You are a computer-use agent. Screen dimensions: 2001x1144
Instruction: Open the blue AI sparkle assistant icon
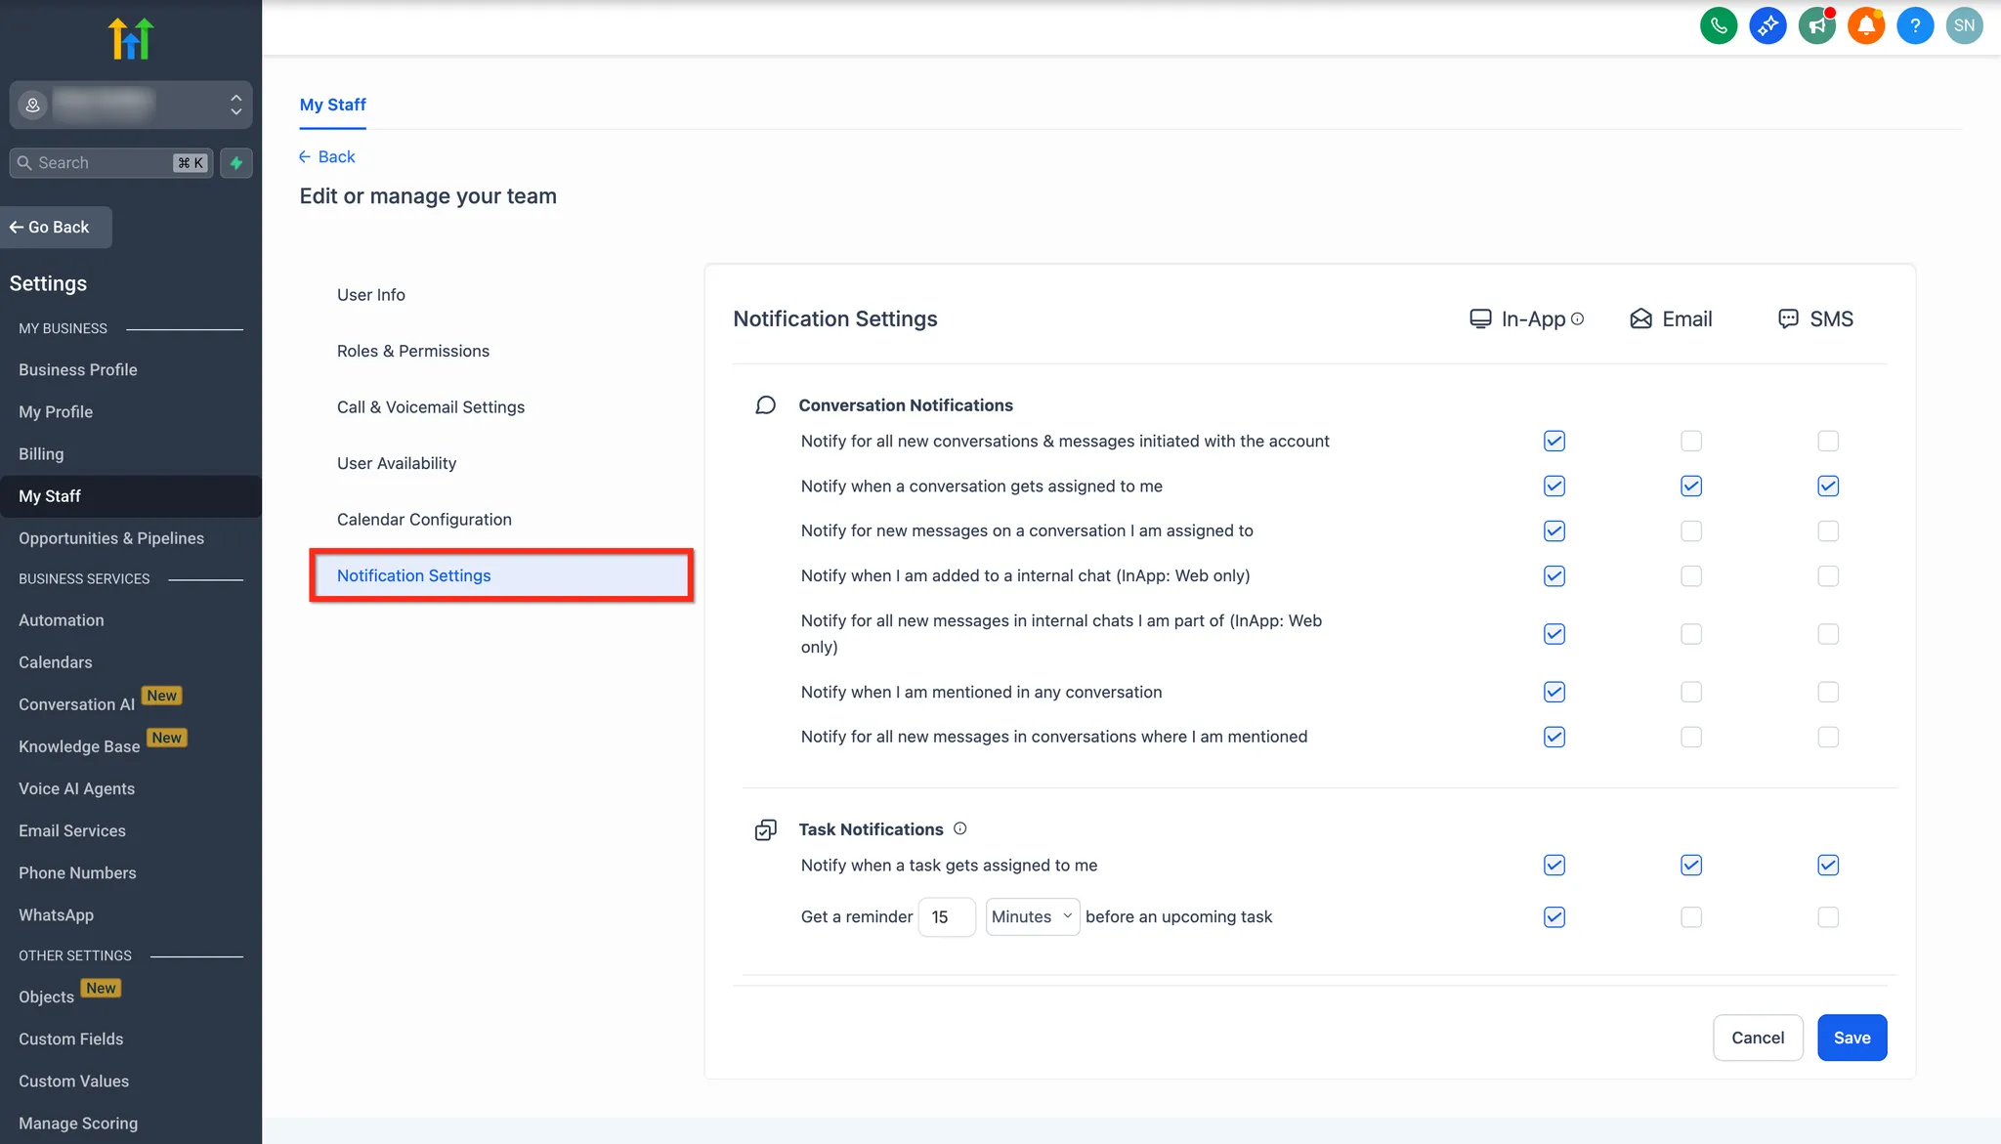coord(1767,26)
